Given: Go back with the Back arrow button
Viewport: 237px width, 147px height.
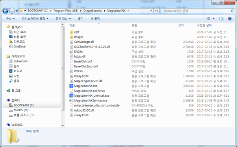Looking at the screenshot, I should 6,11.
